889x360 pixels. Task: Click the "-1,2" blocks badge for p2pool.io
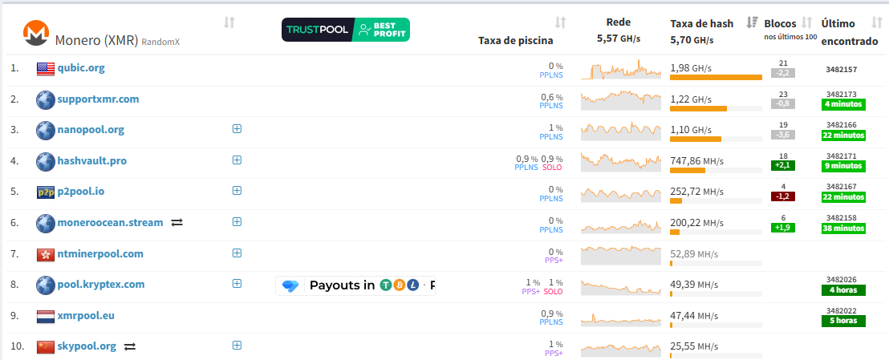coord(783,196)
